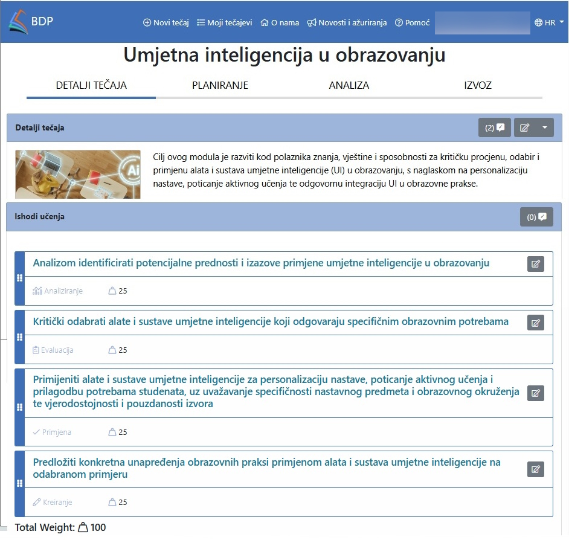Switch to the PLANIRANJE tab
Viewport: 569px width, 540px height.
220,85
